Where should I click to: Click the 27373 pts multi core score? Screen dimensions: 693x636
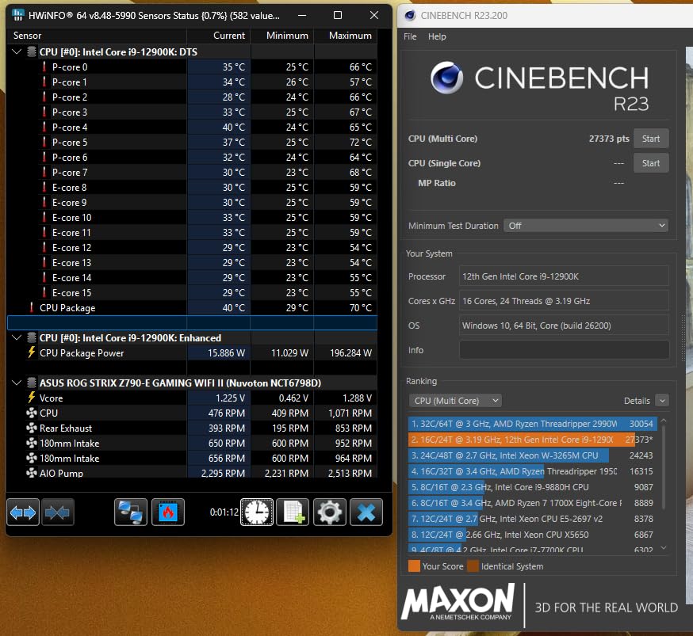[x=609, y=139]
